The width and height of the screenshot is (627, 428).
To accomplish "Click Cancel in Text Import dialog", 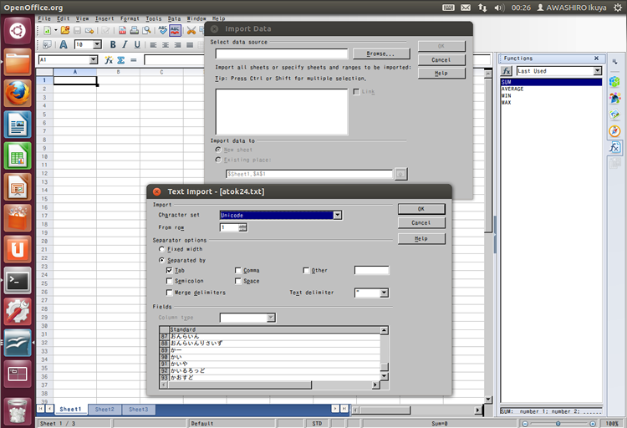I will [421, 223].
